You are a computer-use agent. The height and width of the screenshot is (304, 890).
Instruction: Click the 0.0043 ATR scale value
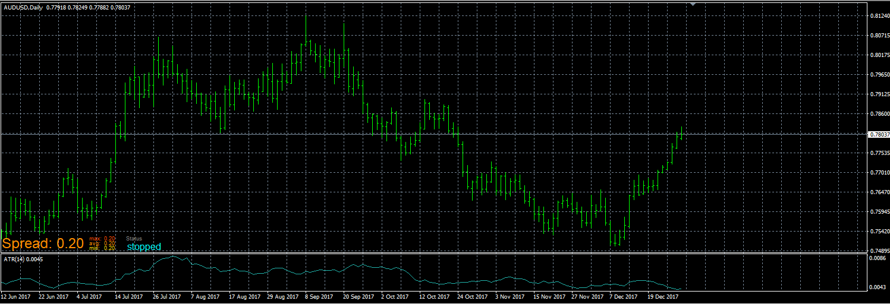coord(877,287)
